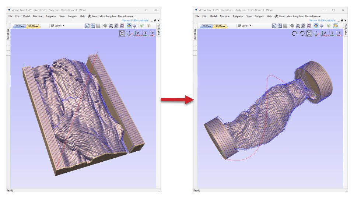Image resolution: width=354 pixels, height=197 pixels.
Task: Switch to 2D View tab in right window
Action: [206, 26]
